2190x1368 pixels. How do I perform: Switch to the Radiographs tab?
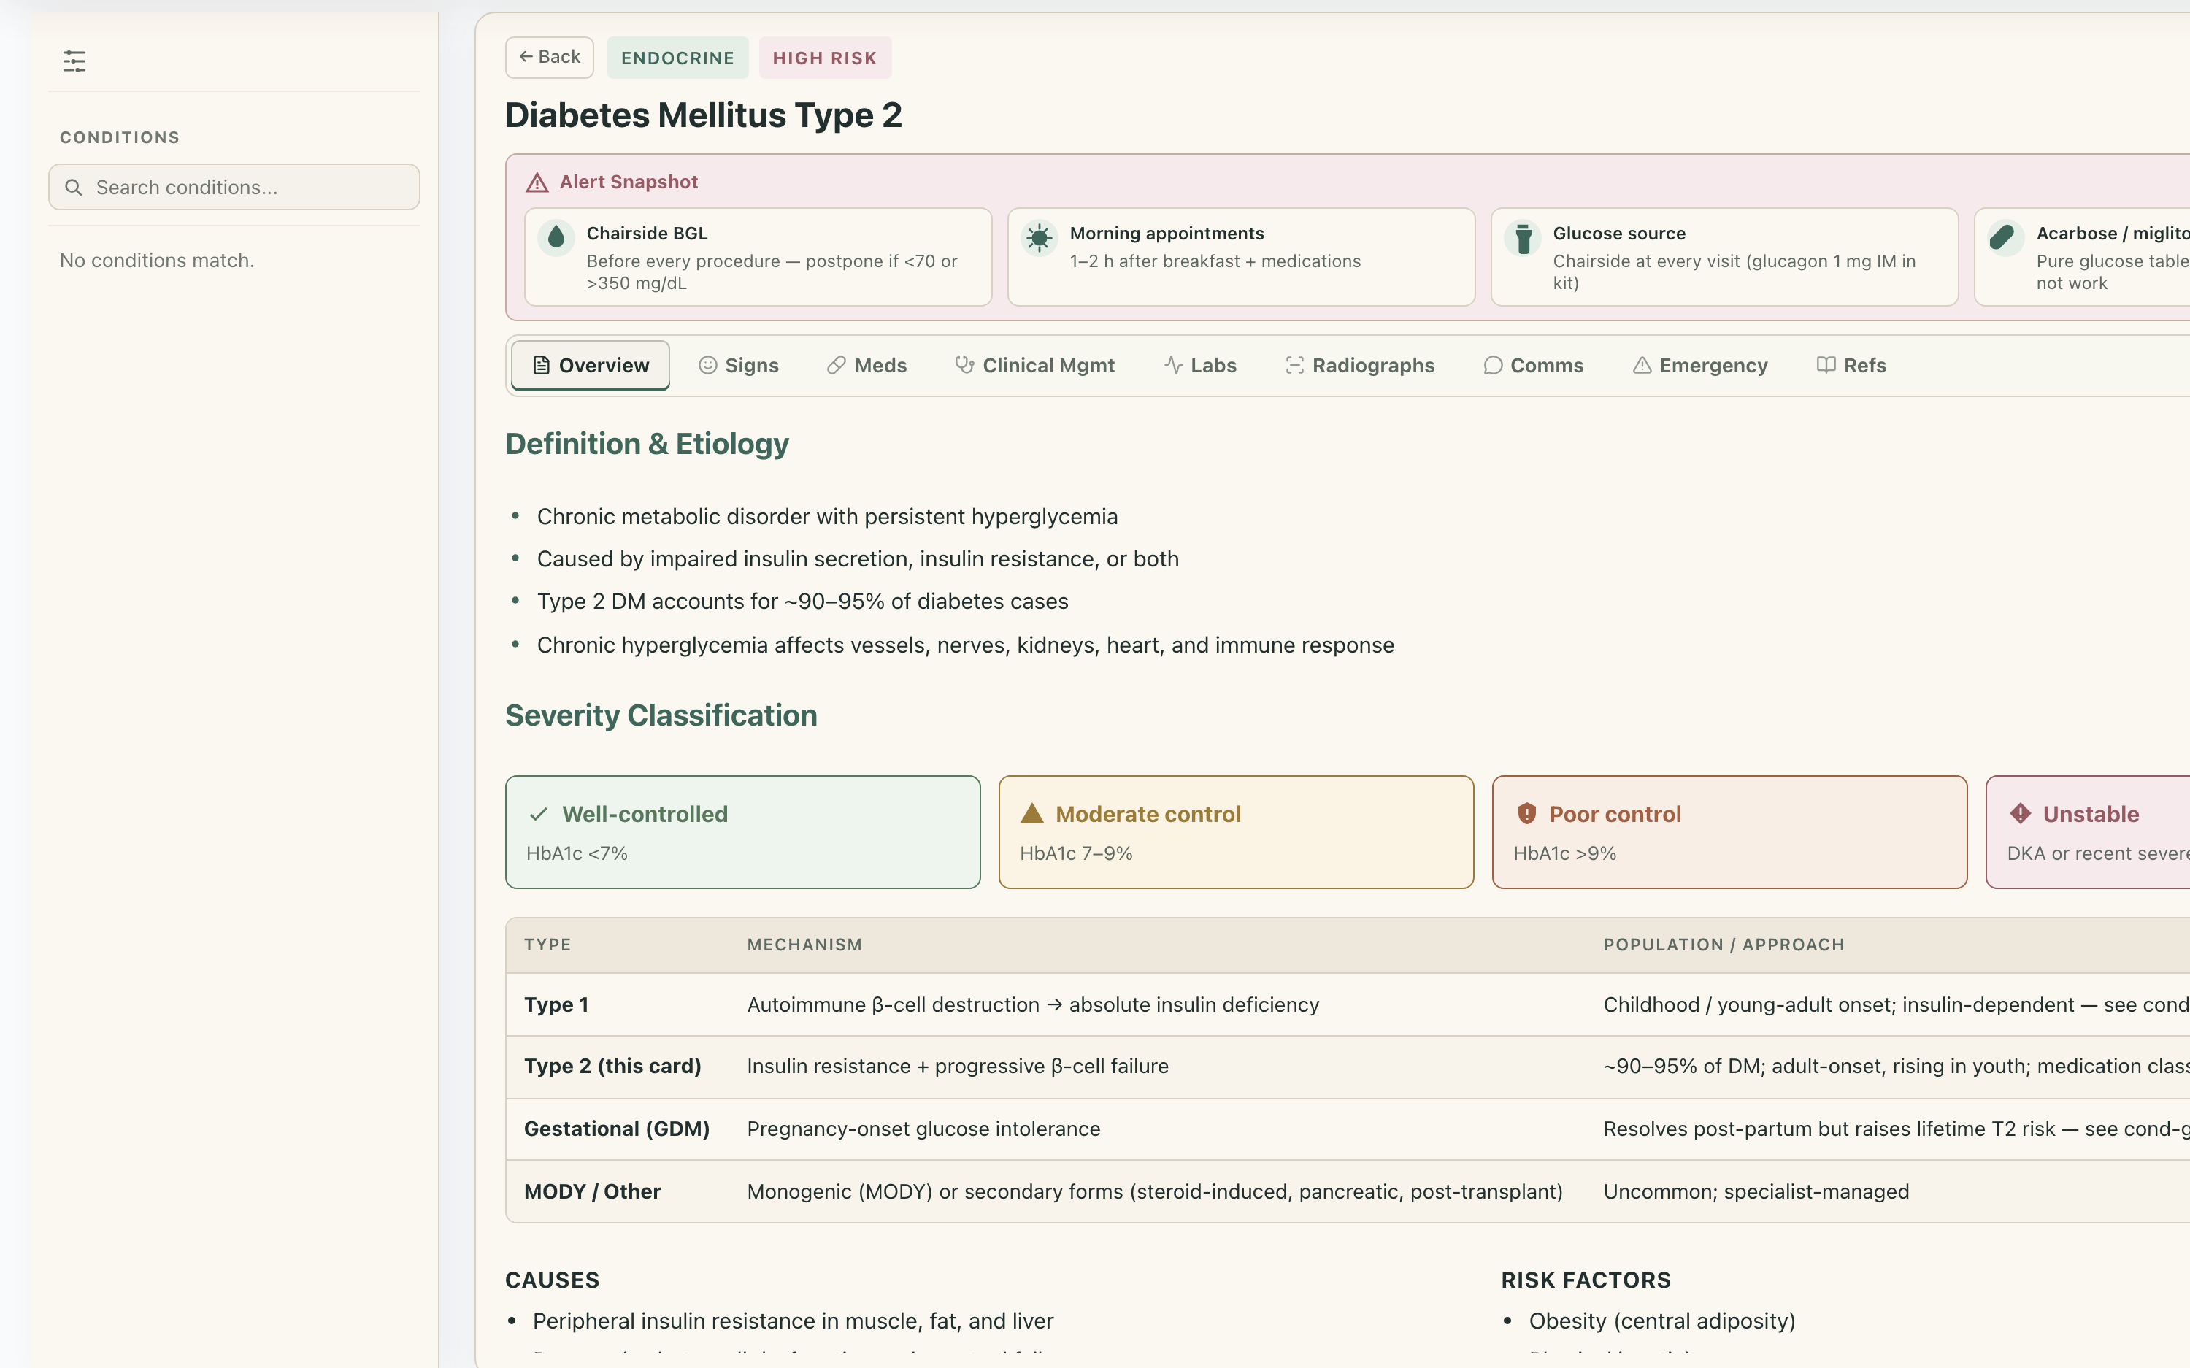[x=1359, y=366]
